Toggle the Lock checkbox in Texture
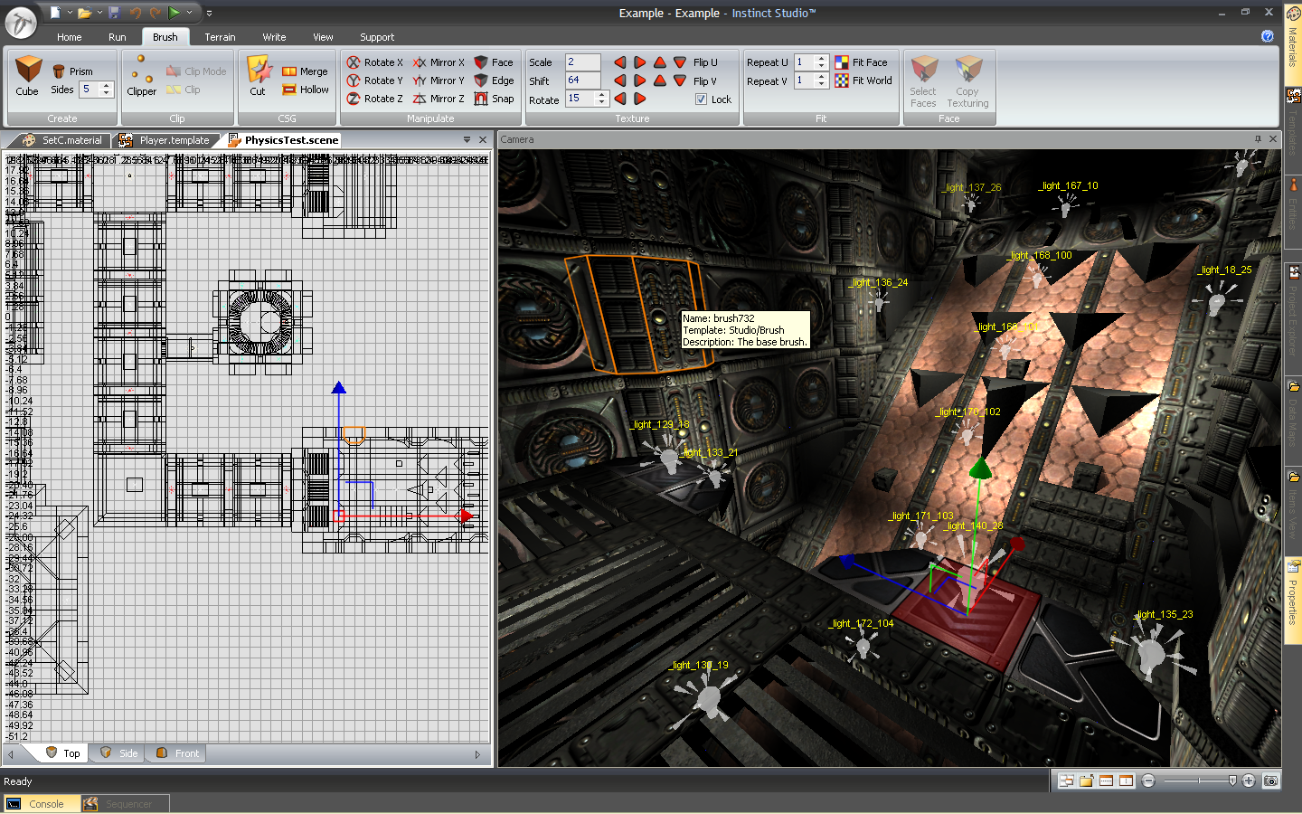The height and width of the screenshot is (814, 1302). click(701, 99)
